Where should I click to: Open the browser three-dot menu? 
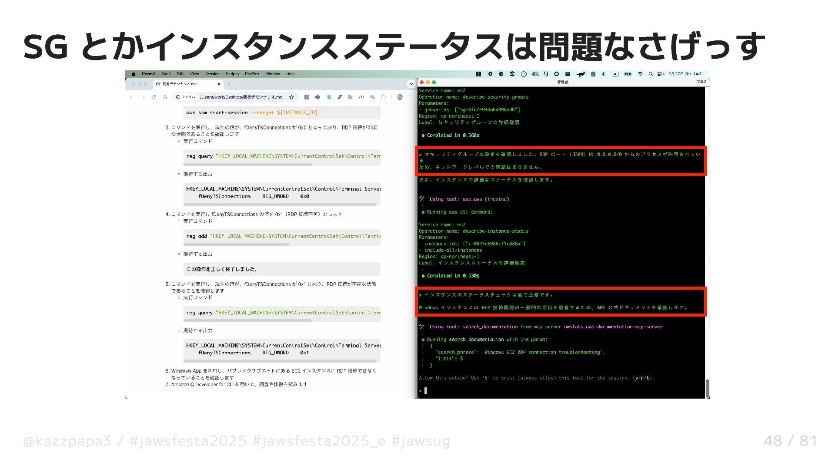[411, 97]
